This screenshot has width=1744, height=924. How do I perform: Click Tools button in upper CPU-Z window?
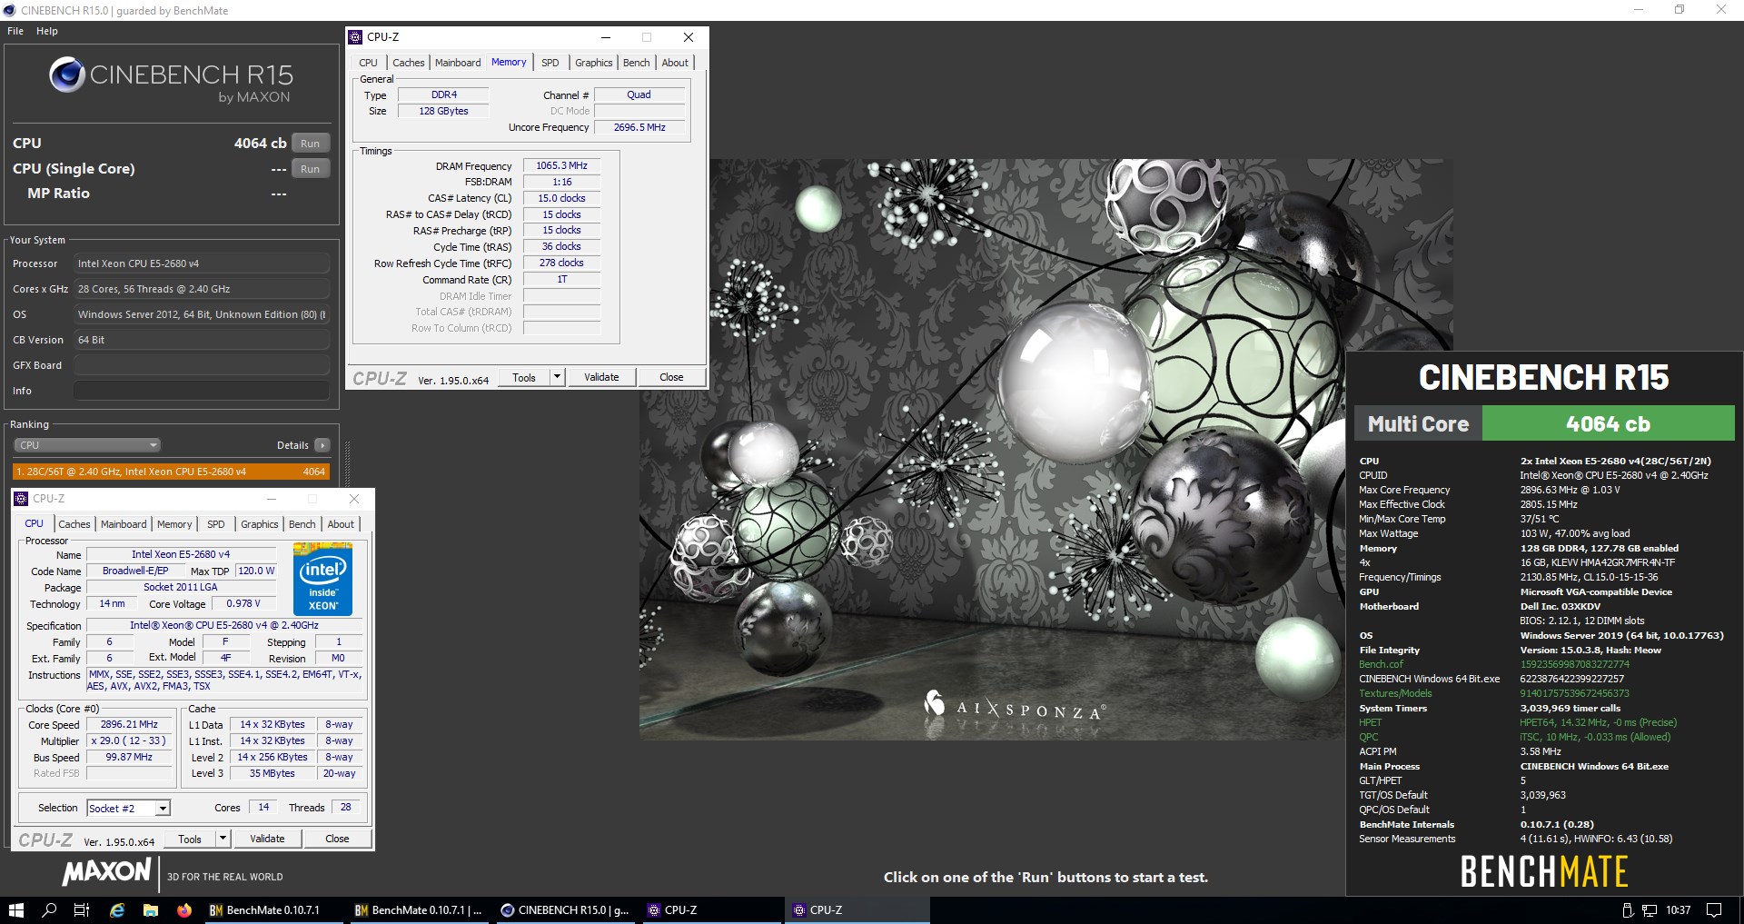(x=524, y=377)
